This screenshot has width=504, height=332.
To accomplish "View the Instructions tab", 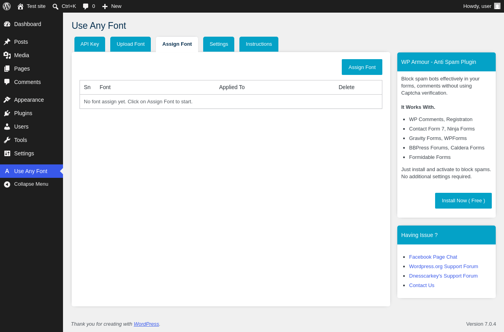I will (259, 44).
